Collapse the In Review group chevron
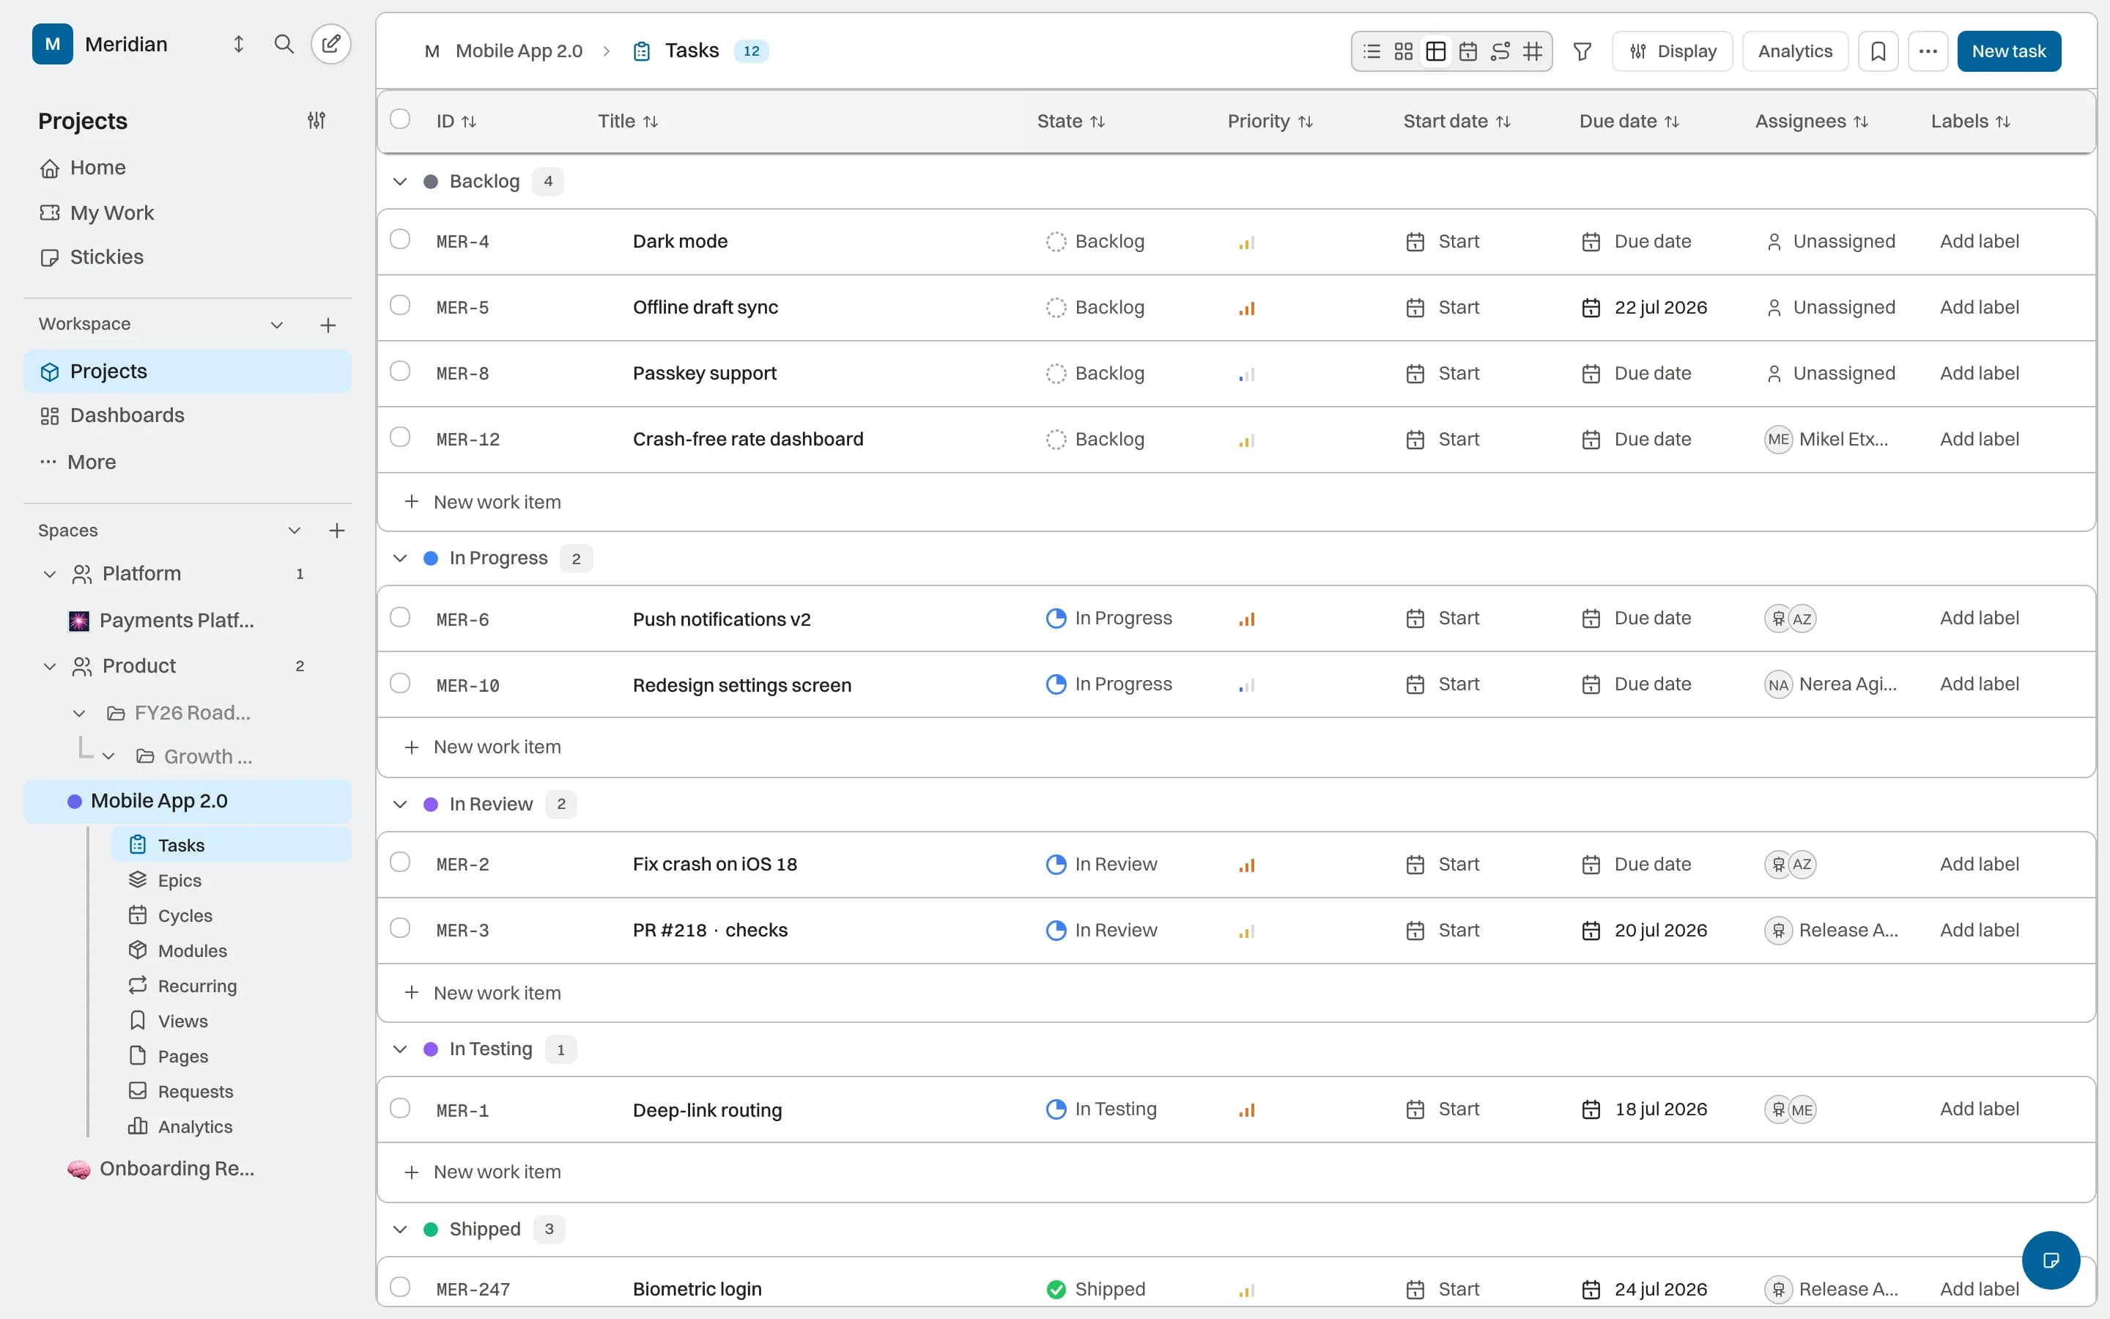 [400, 805]
